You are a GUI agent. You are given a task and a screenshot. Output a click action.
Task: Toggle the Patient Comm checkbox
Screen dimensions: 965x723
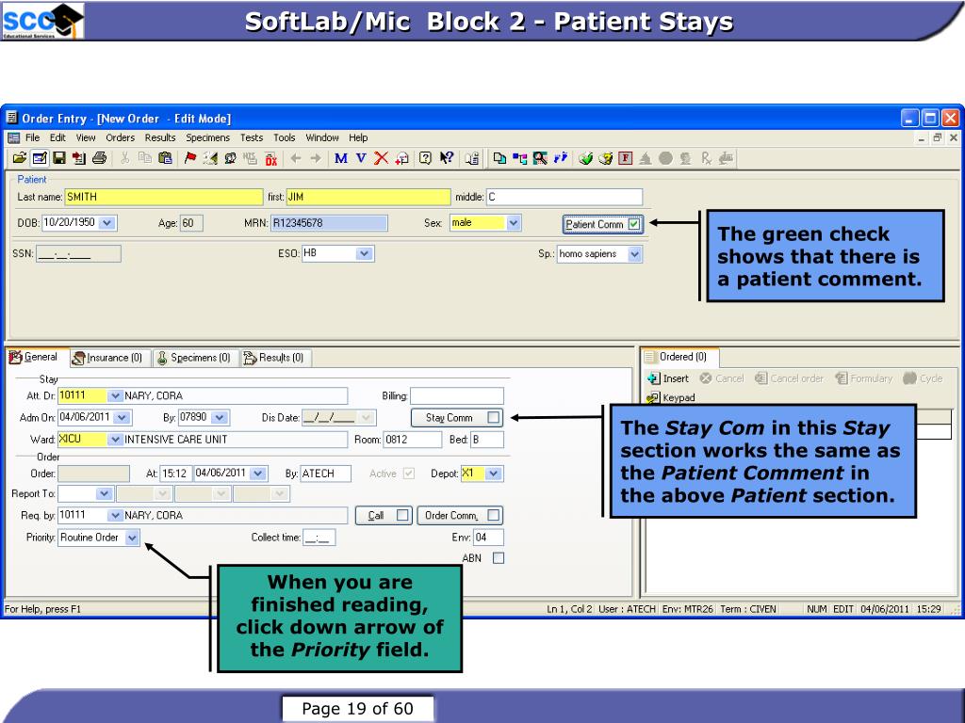[634, 224]
